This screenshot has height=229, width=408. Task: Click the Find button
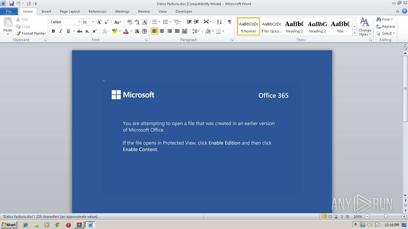click(382, 19)
